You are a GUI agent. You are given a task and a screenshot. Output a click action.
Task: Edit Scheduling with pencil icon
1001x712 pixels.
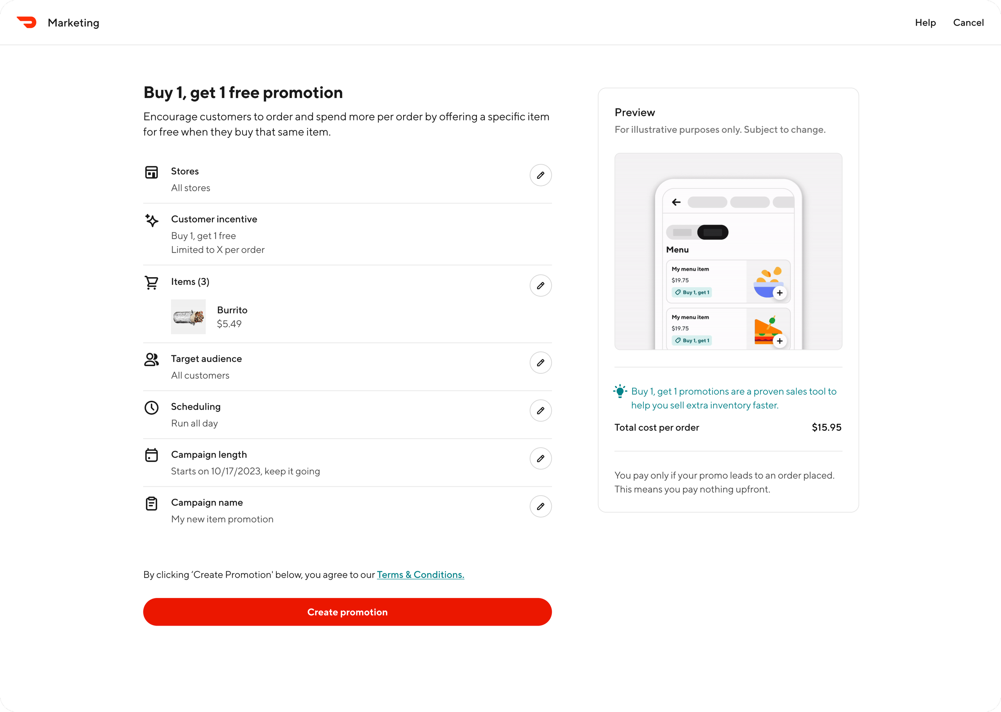(540, 410)
